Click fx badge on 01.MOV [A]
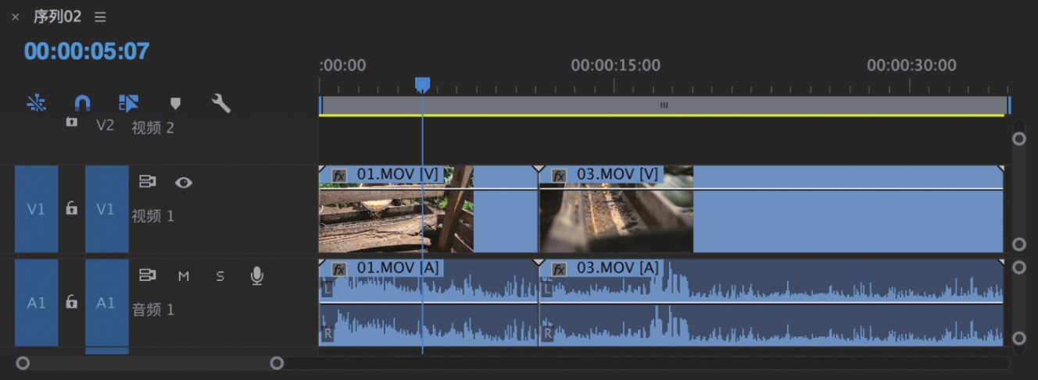The width and height of the screenshot is (1038, 380). 339,269
